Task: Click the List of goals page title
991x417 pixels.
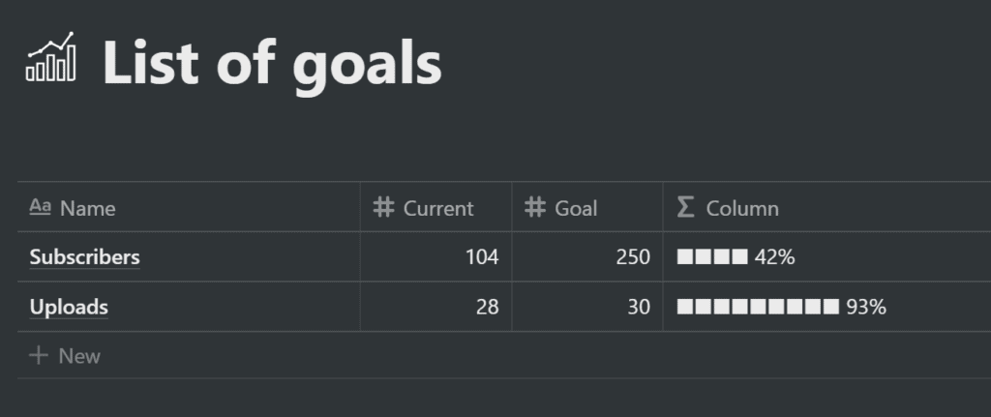Action: coord(272,63)
